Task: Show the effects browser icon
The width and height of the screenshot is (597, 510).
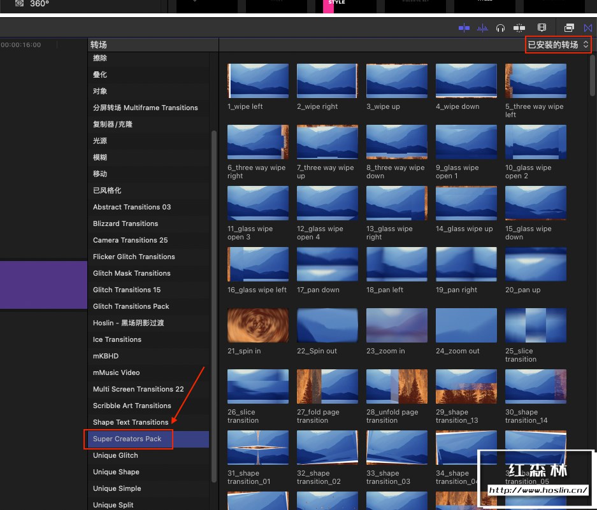Action: (569, 27)
